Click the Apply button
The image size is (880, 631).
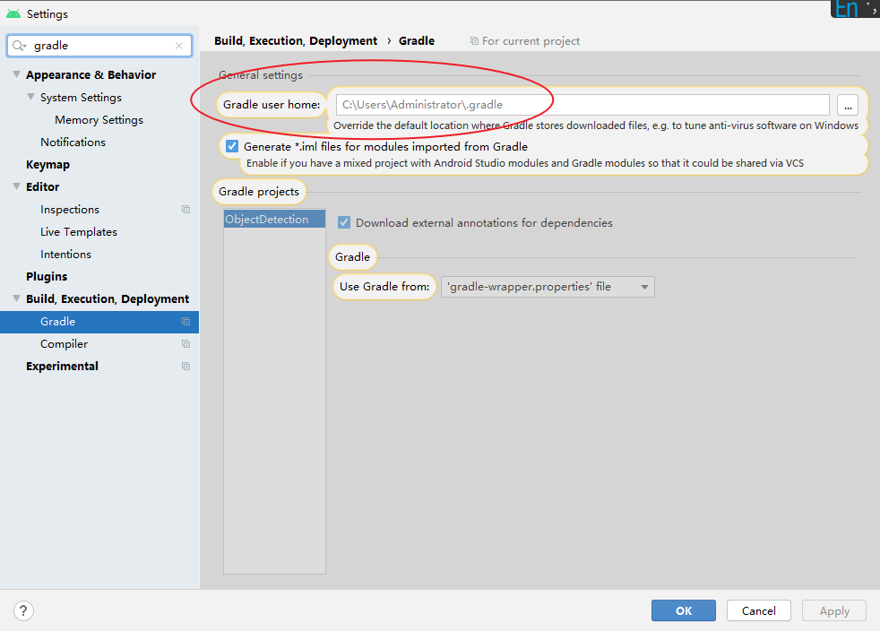834,610
